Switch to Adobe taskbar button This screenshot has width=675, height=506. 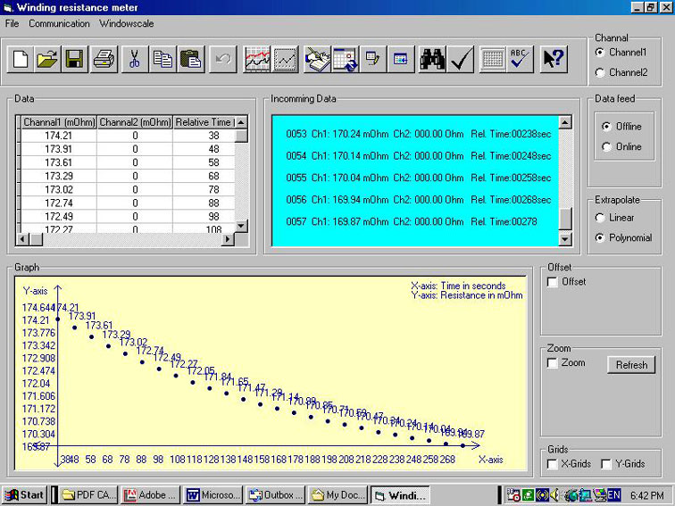point(150,495)
